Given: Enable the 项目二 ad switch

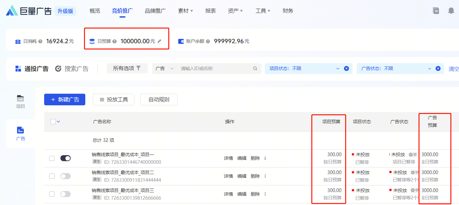Looking at the screenshot, I should (x=65, y=176).
